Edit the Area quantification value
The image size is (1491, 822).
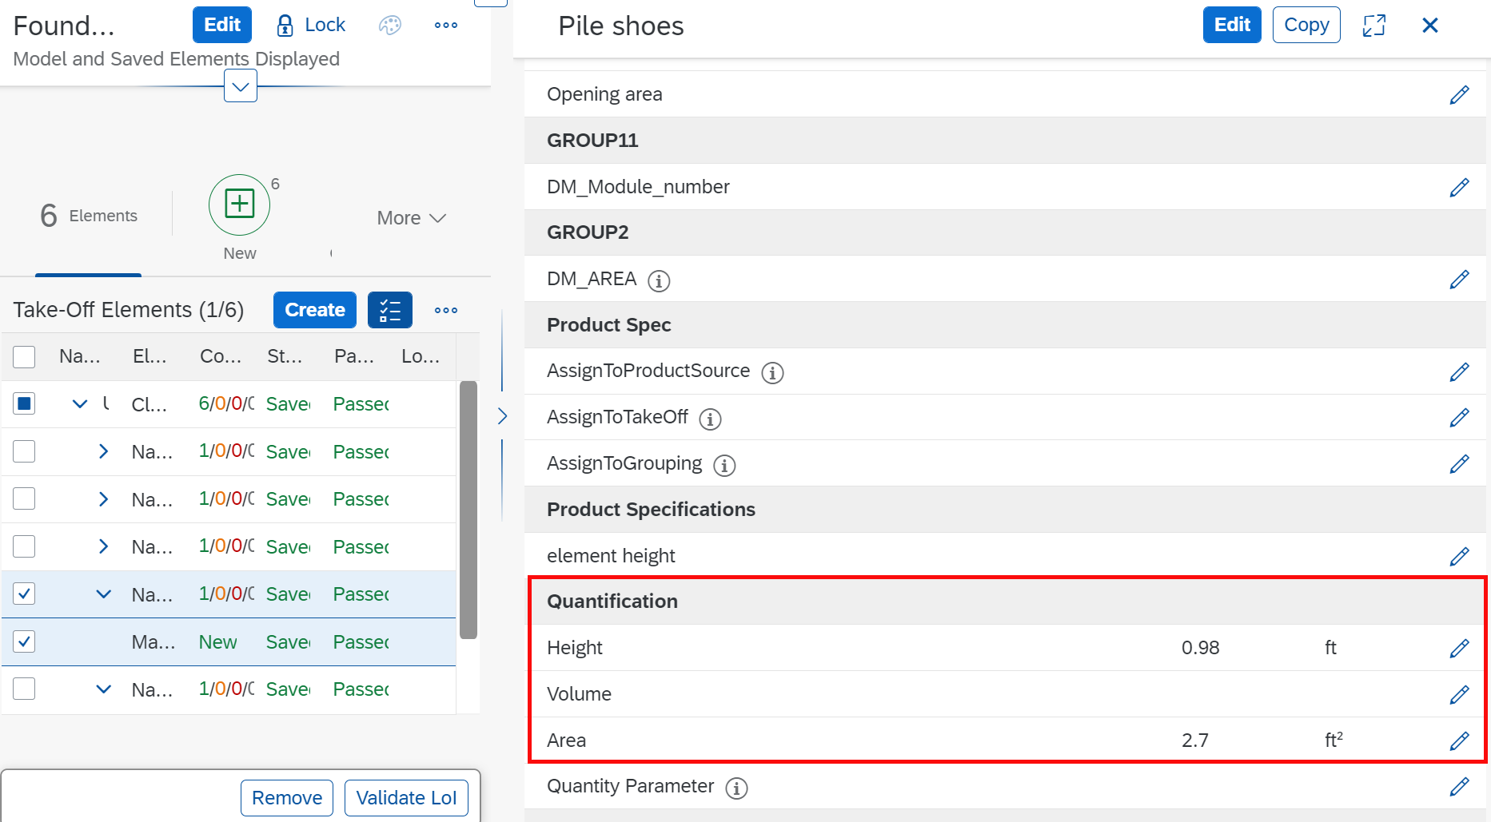pyautogui.click(x=1459, y=741)
